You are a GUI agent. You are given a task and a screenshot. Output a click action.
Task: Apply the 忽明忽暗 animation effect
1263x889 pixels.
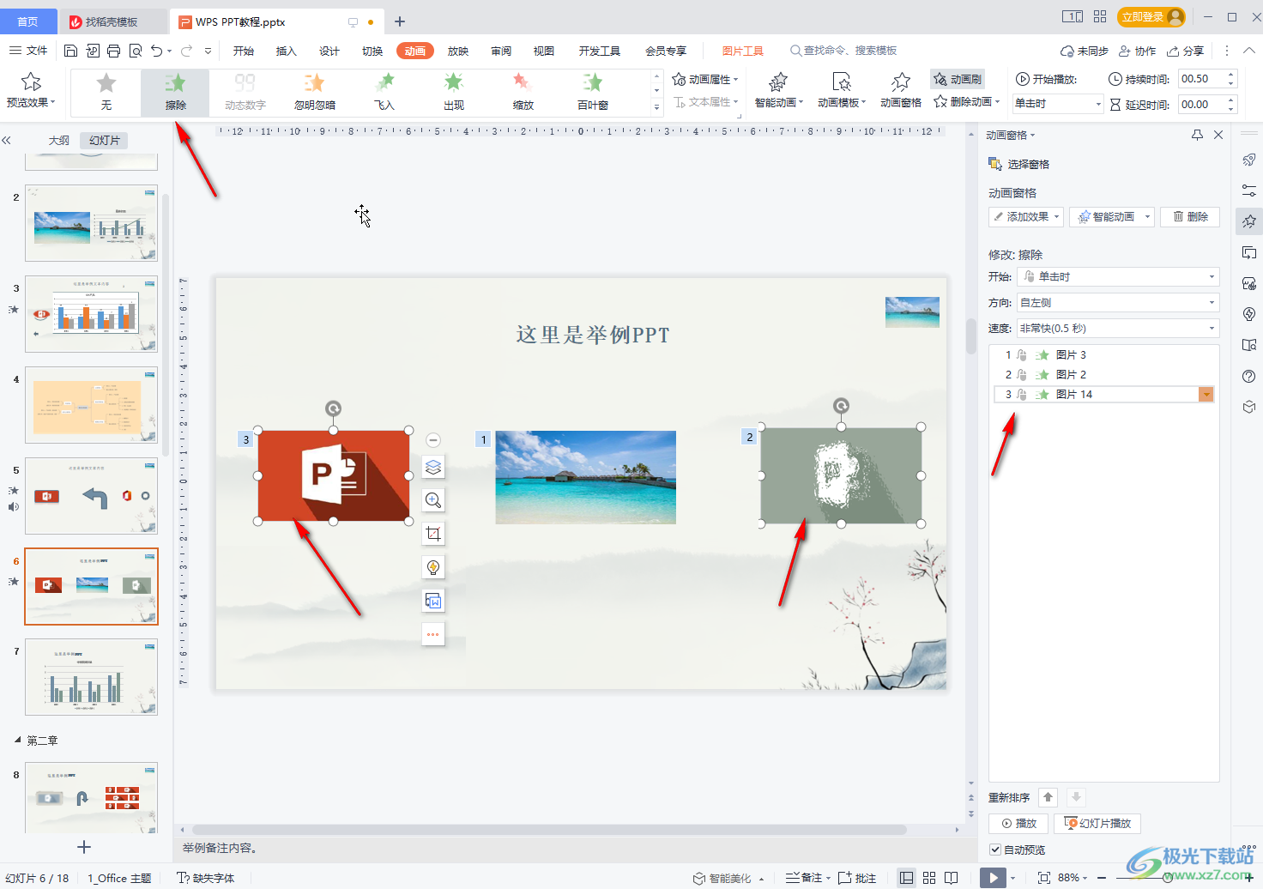pyautogui.click(x=315, y=93)
